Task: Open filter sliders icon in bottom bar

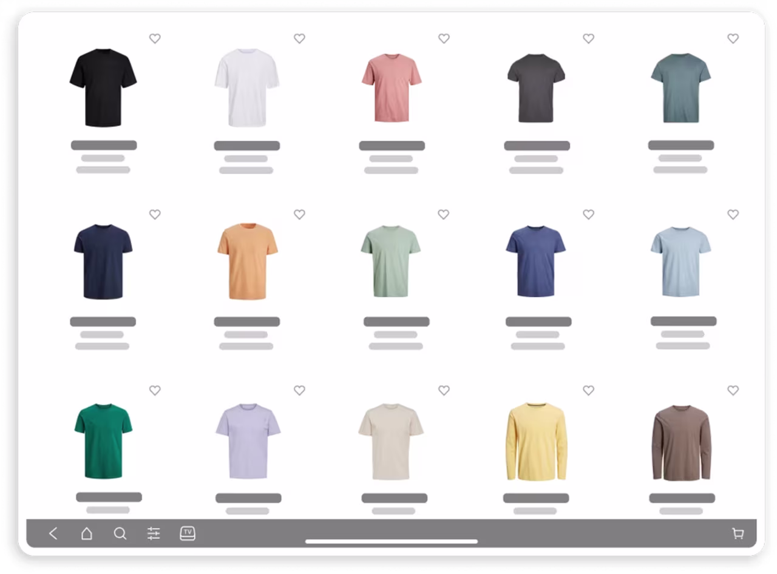Action: [x=154, y=533]
